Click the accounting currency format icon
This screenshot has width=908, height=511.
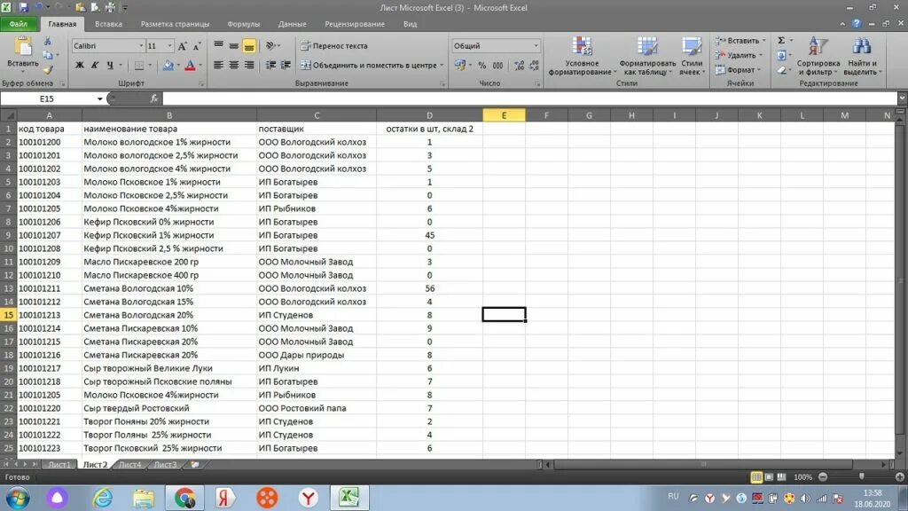coord(460,66)
